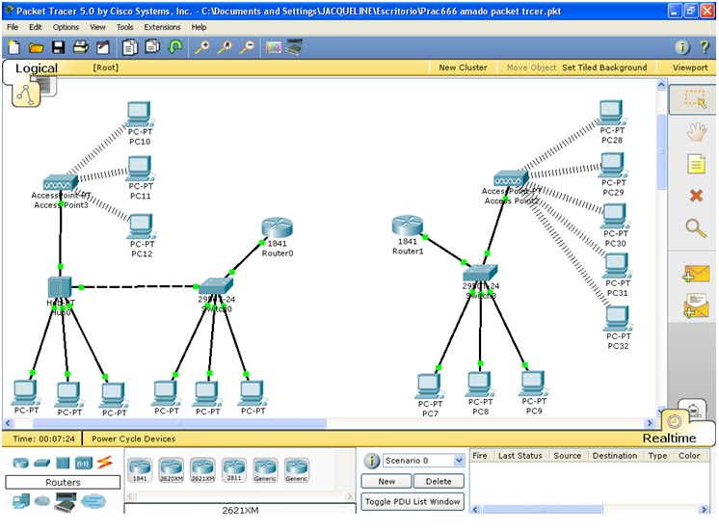Open the View menu
Screen dimensions: 719x532
[97, 27]
